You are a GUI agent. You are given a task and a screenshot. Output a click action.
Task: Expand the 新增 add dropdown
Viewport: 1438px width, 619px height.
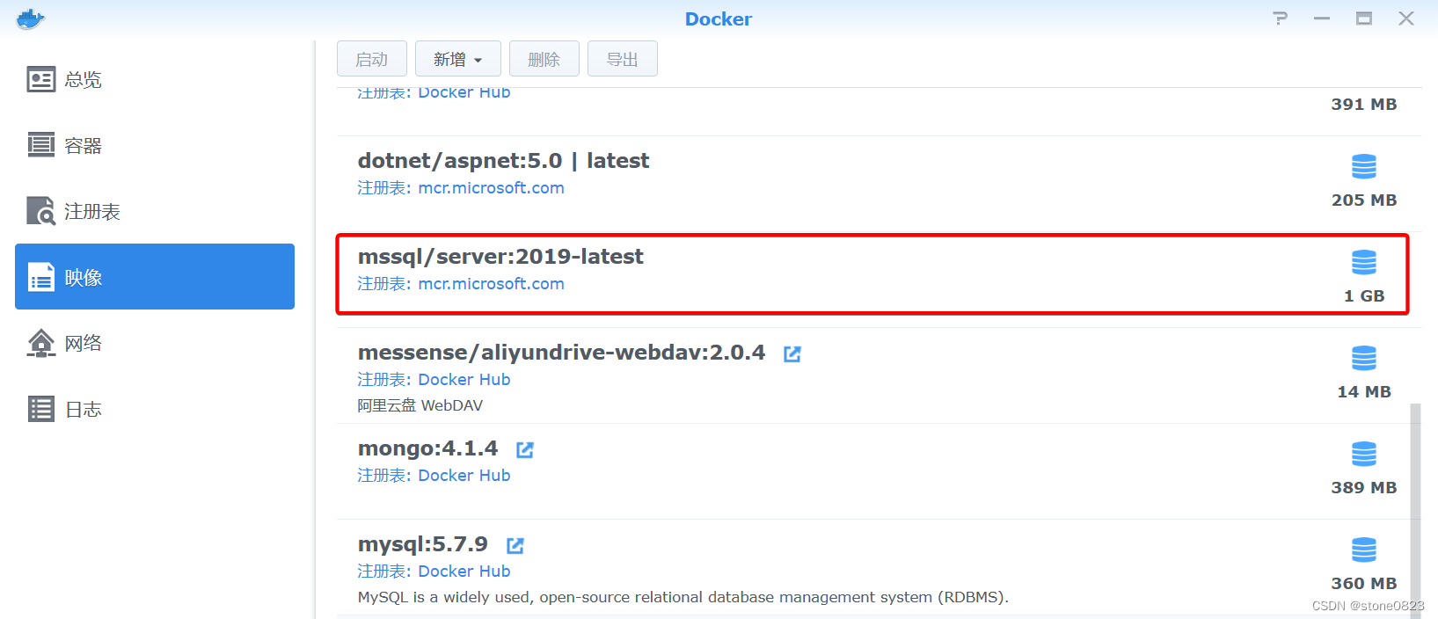(x=458, y=59)
